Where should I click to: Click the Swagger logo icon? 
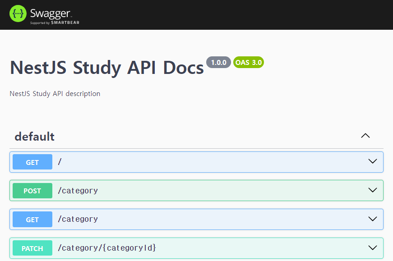click(x=18, y=14)
